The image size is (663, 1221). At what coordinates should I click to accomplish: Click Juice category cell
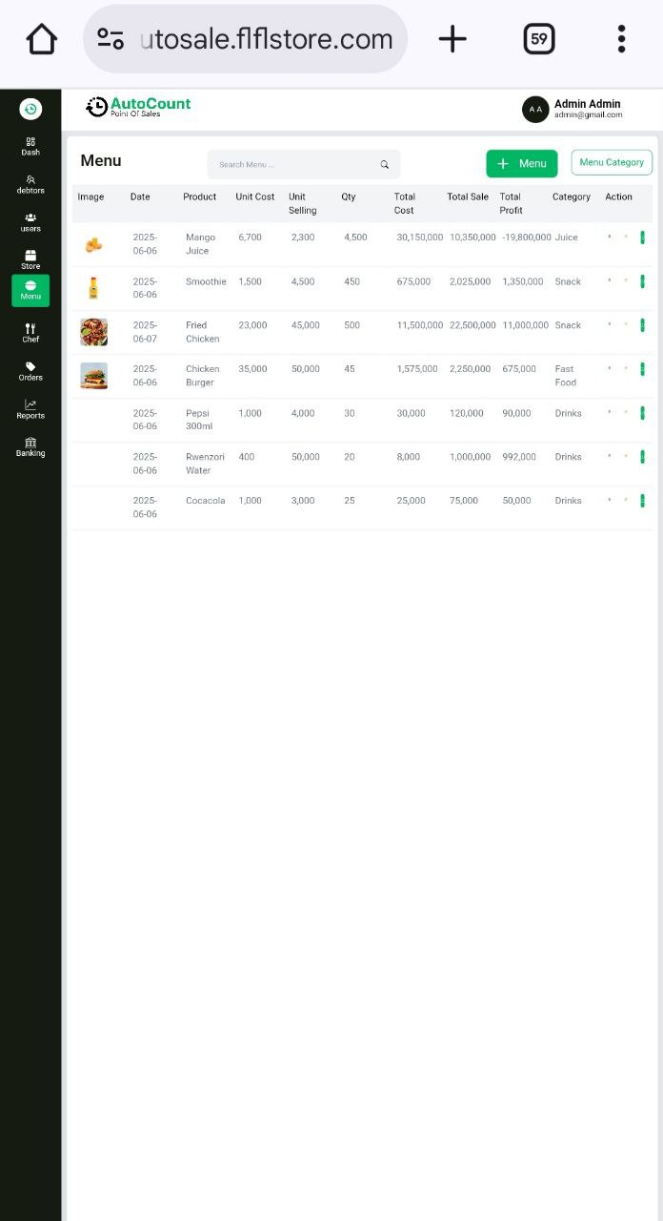pyautogui.click(x=567, y=238)
